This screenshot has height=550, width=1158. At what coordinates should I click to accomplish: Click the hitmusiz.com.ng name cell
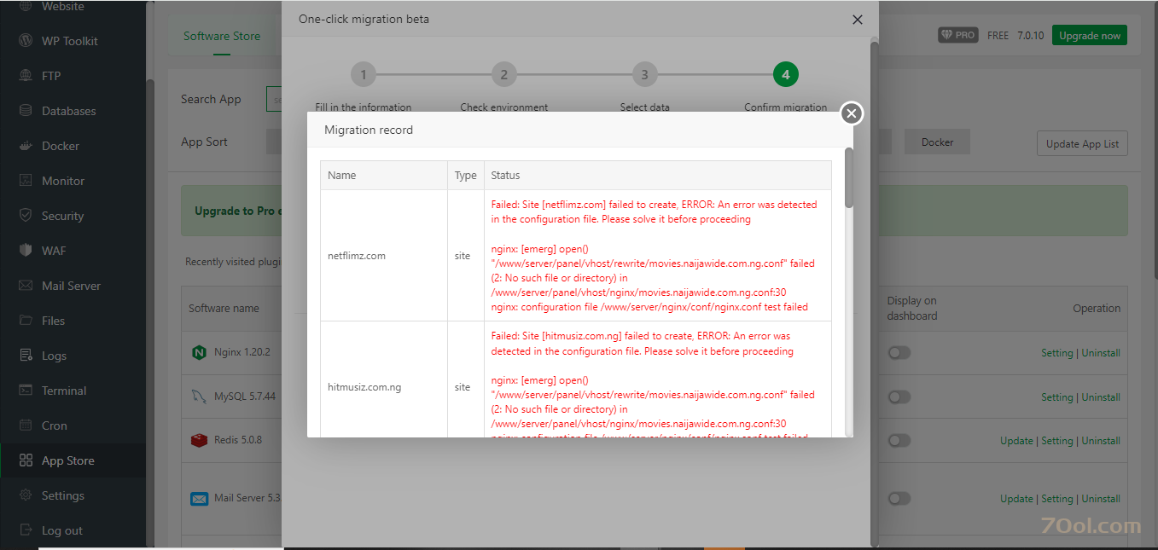click(385, 387)
